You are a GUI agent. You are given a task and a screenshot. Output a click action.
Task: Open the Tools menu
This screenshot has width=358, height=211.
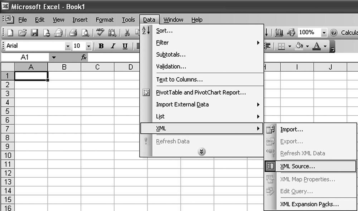128,20
